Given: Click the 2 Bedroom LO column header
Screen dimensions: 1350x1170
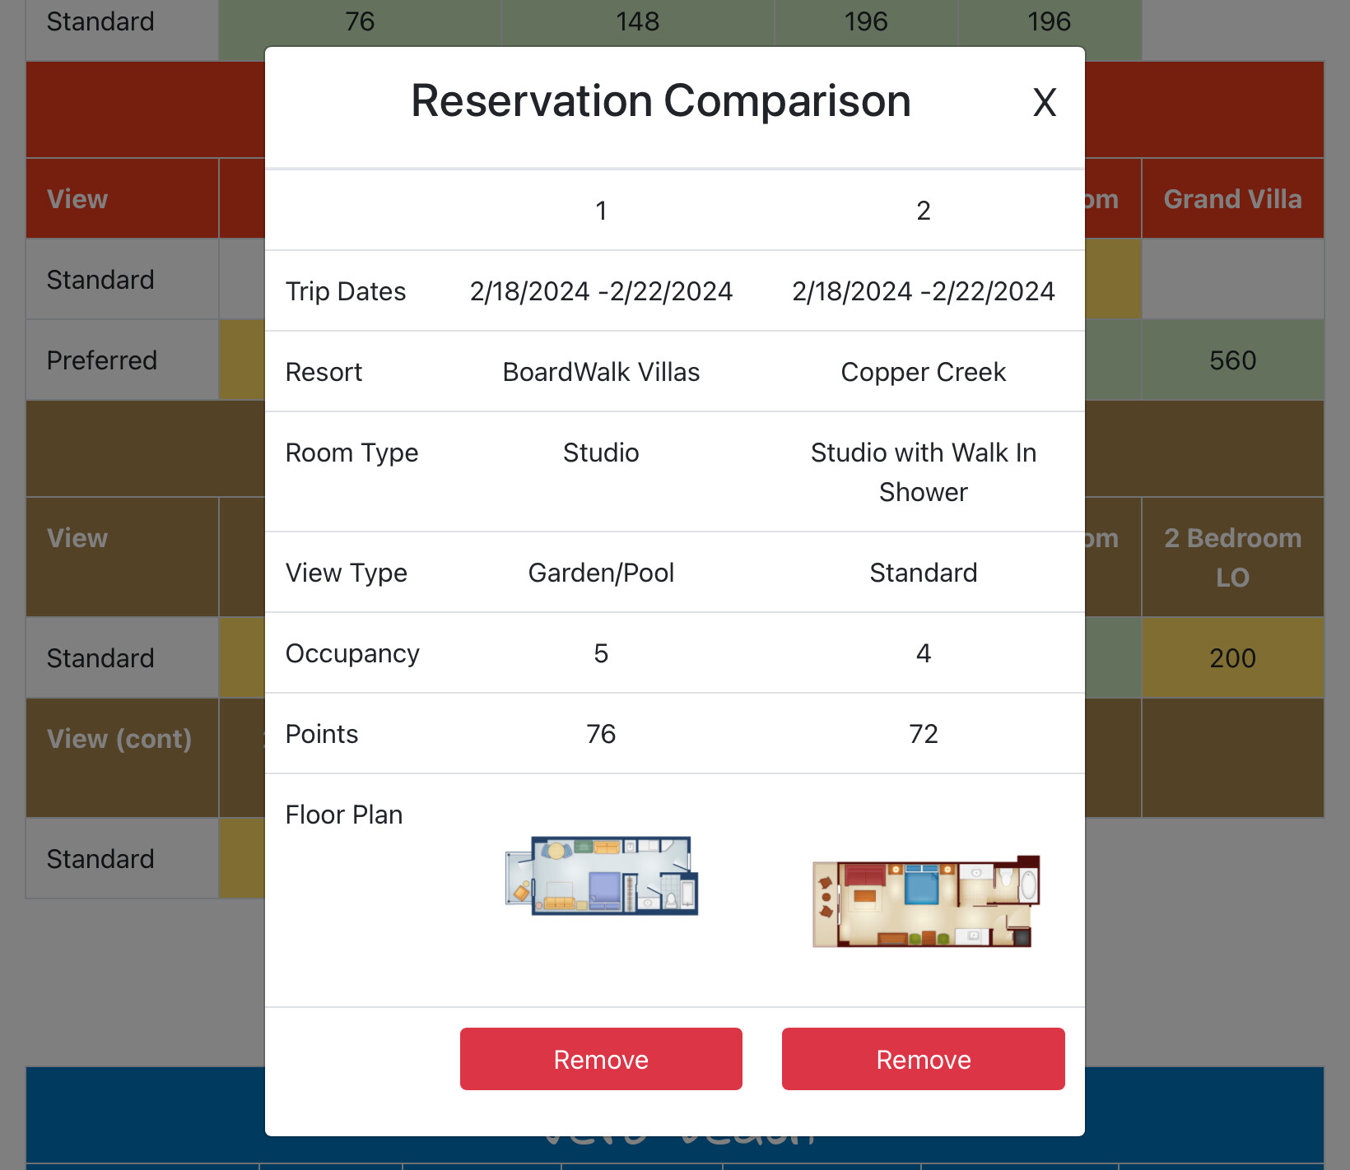Looking at the screenshot, I should [x=1232, y=557].
